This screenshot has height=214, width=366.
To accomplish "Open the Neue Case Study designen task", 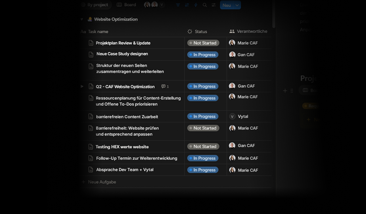I will [x=122, y=54].
